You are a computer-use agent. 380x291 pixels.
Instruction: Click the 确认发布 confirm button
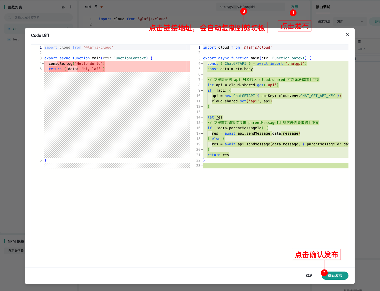(335, 275)
